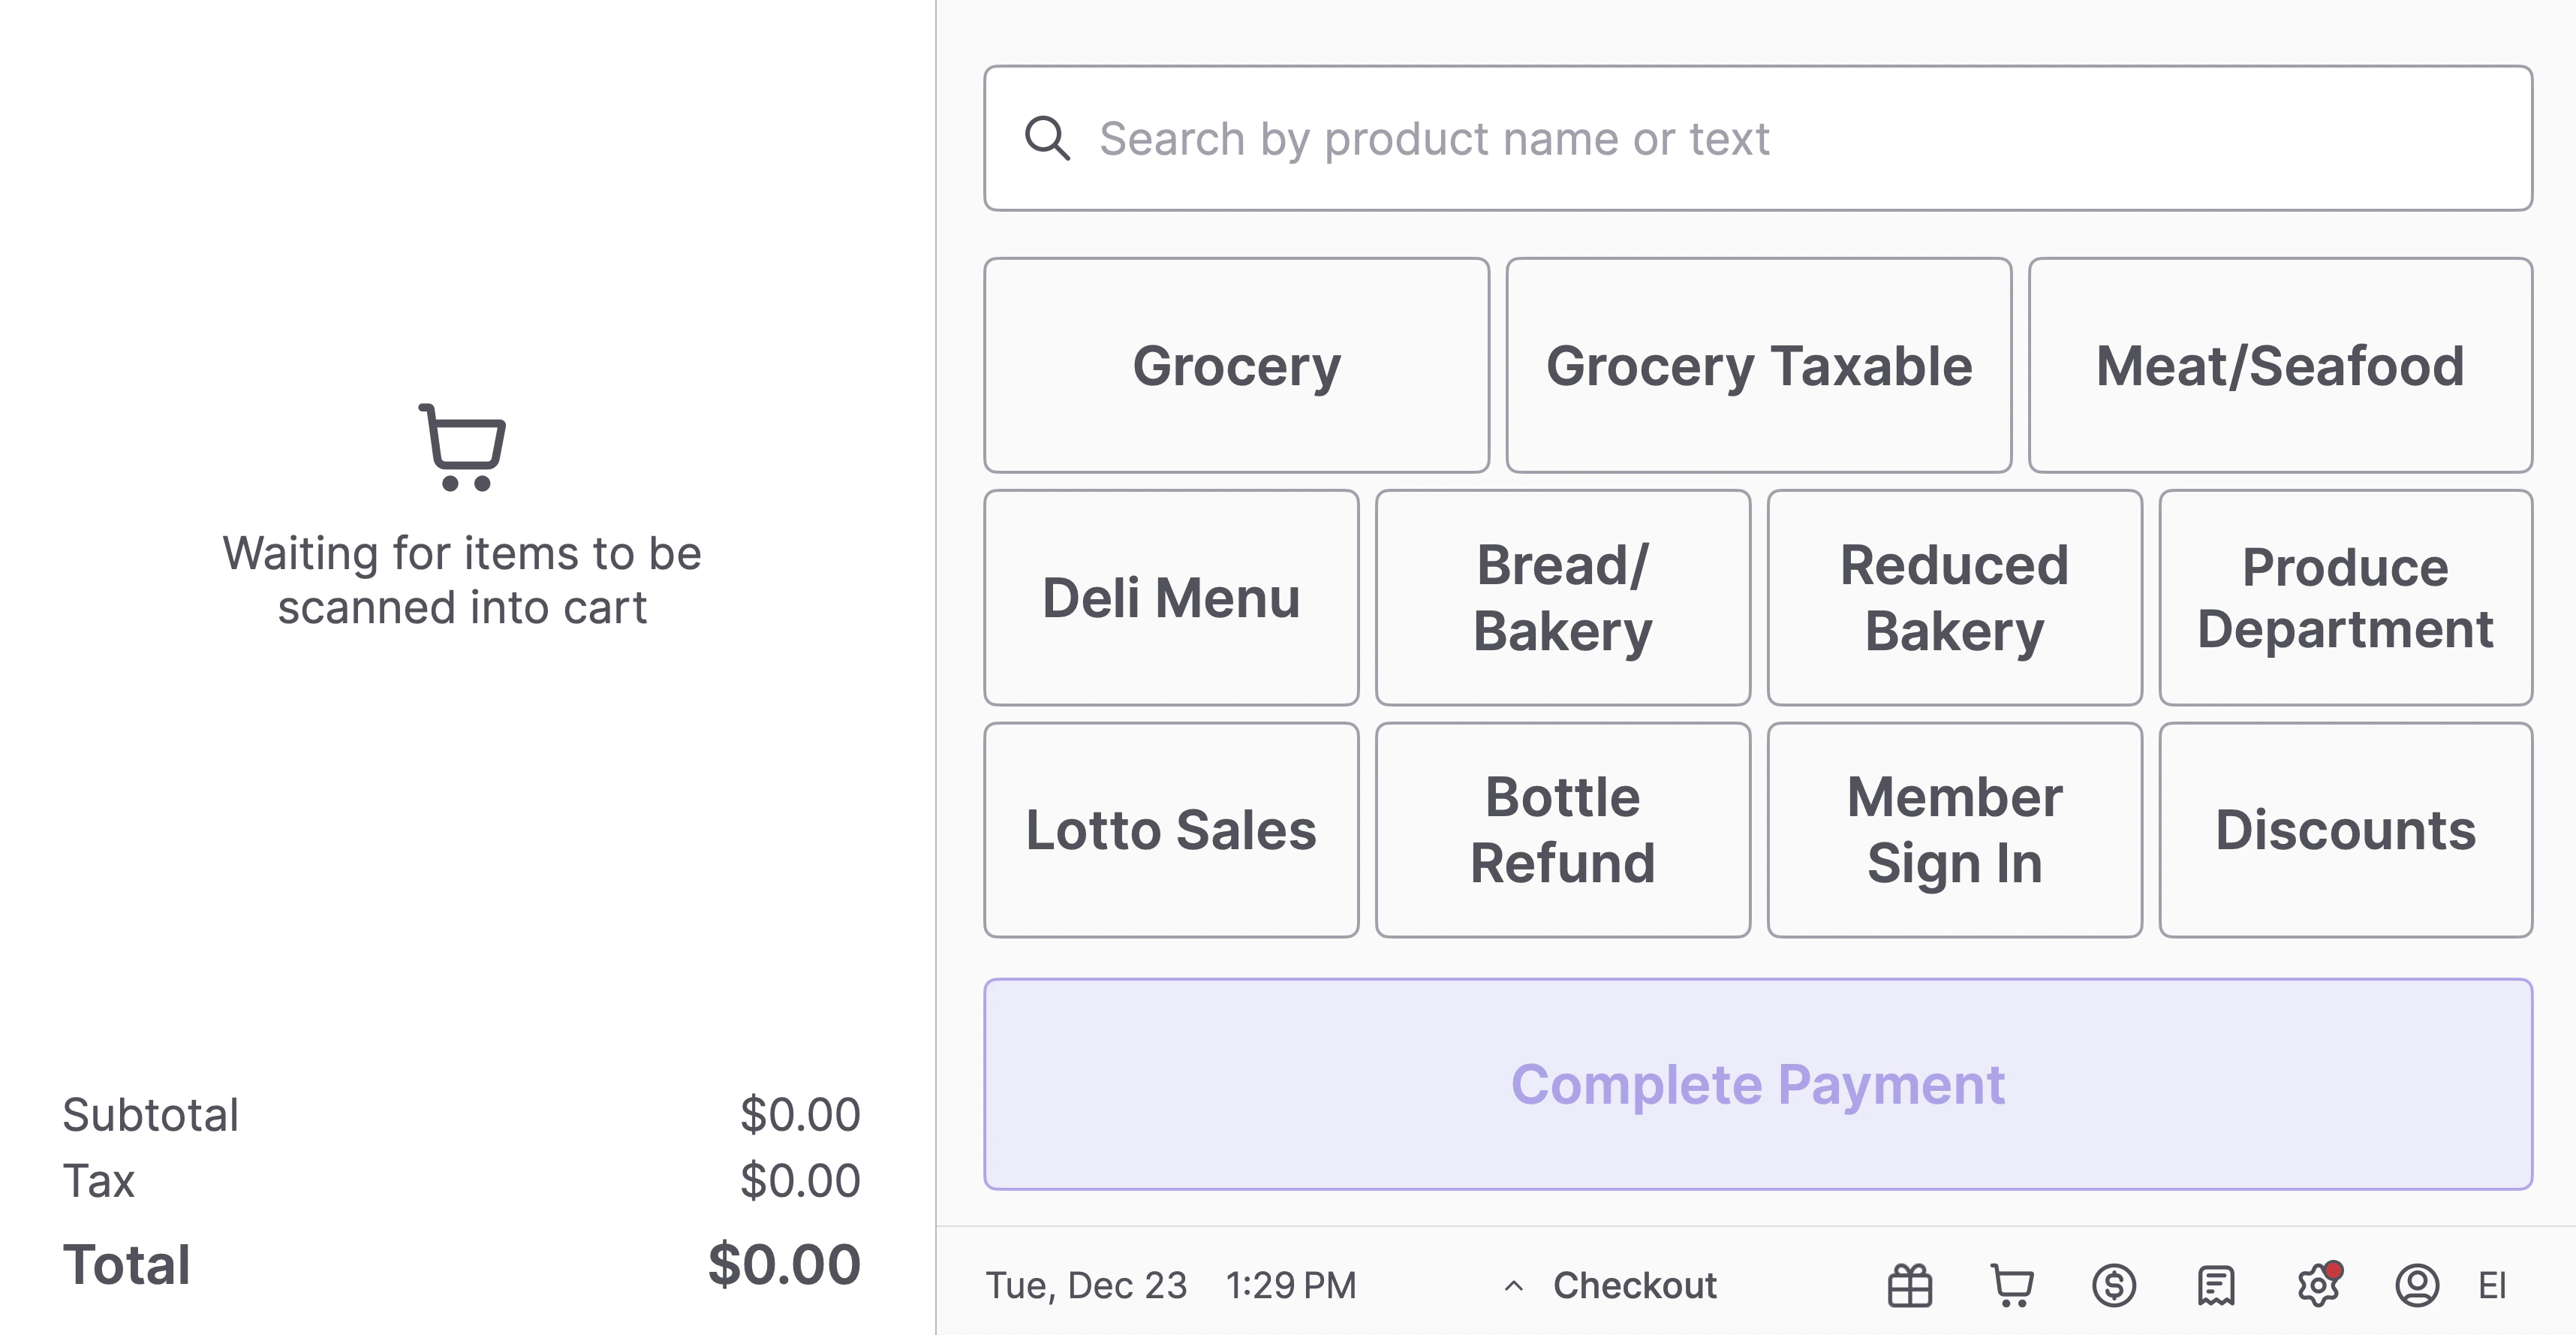This screenshot has height=1335, width=2576.
Task: Open the Produce Department
Action: tap(2345, 597)
